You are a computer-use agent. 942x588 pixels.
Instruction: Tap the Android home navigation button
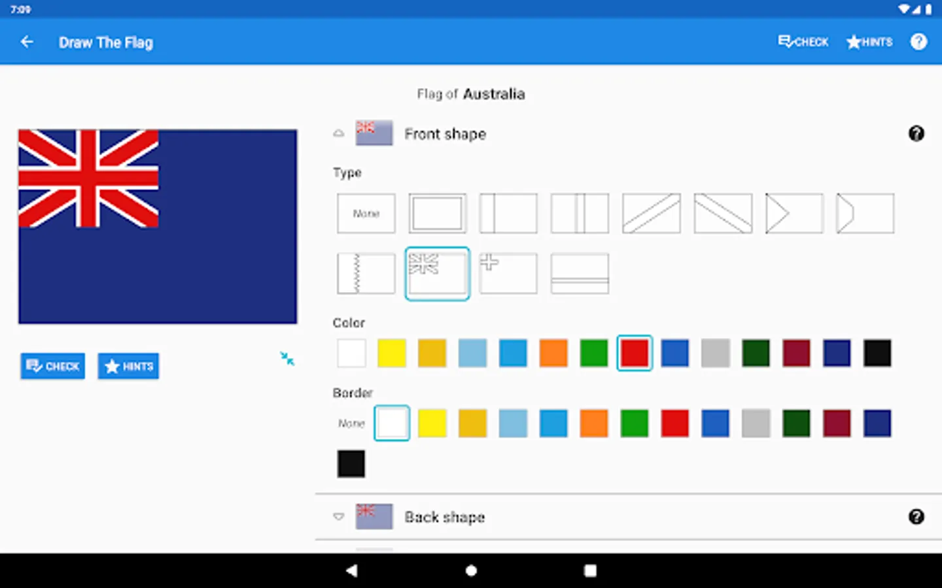tap(471, 570)
